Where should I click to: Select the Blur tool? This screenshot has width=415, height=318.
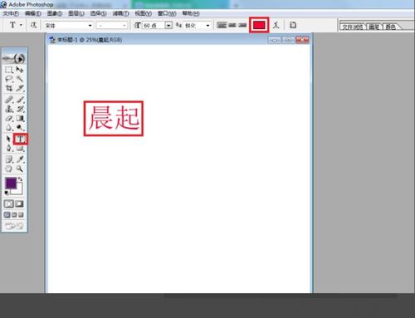click(x=9, y=128)
